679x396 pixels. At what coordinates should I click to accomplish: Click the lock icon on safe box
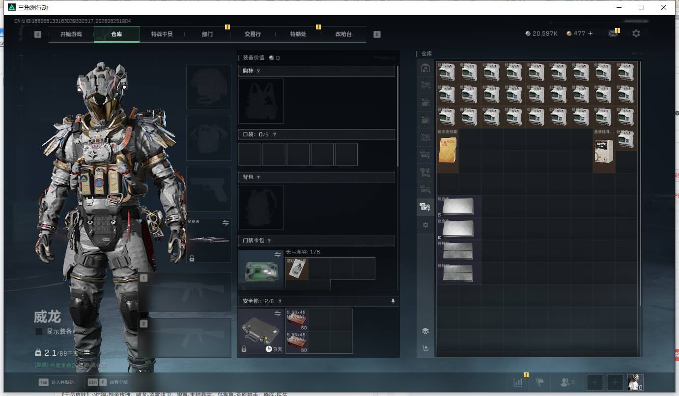pyautogui.click(x=244, y=349)
